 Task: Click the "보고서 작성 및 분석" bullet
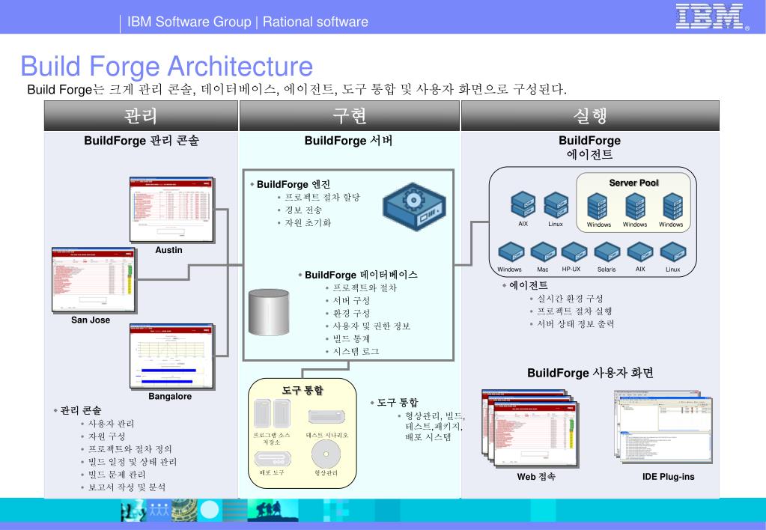click(x=127, y=487)
